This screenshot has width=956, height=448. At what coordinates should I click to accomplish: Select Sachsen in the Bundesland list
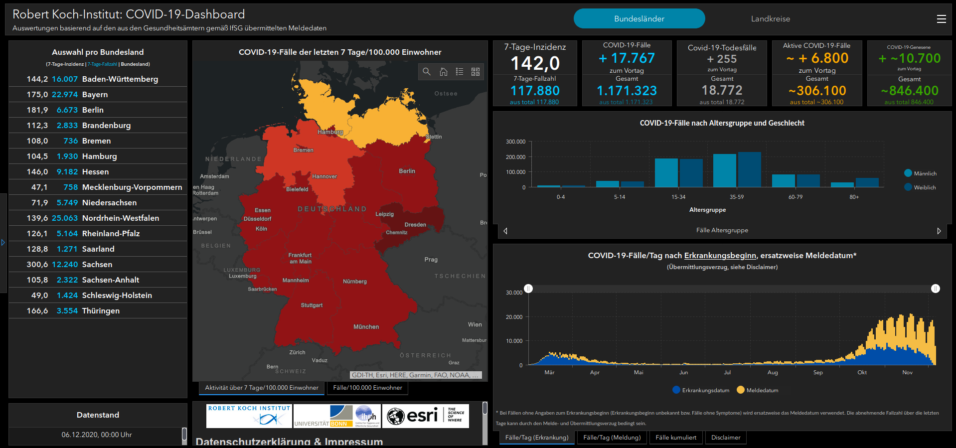pyautogui.click(x=98, y=265)
